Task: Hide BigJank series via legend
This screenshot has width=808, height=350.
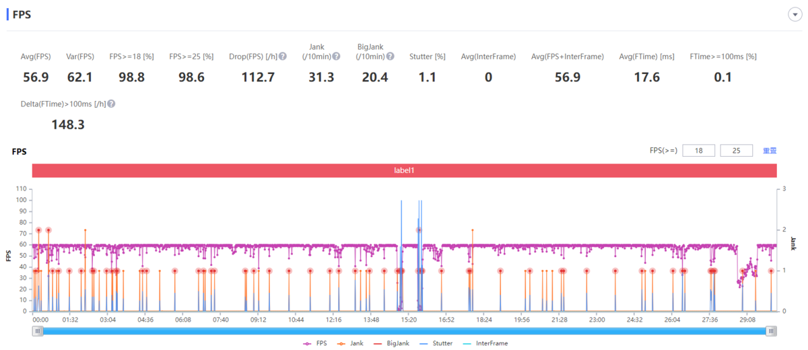Action: point(393,343)
